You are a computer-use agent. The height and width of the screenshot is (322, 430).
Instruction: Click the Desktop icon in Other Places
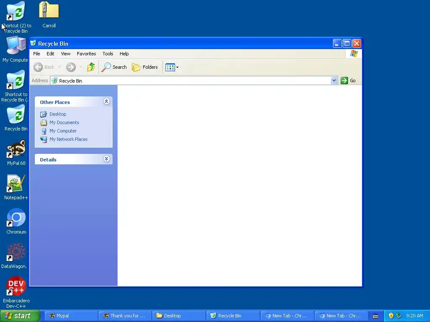43,114
